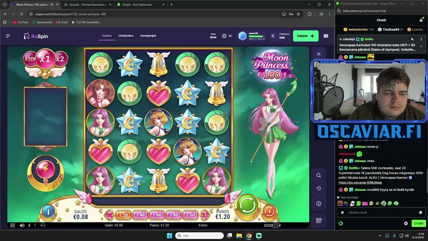The image size is (428, 241).
Task: Open pinned message three-dot options
Action: (421, 39)
